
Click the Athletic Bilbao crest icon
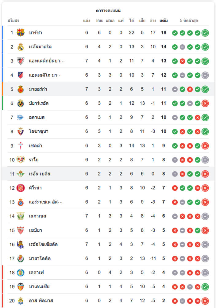click(x=21, y=61)
